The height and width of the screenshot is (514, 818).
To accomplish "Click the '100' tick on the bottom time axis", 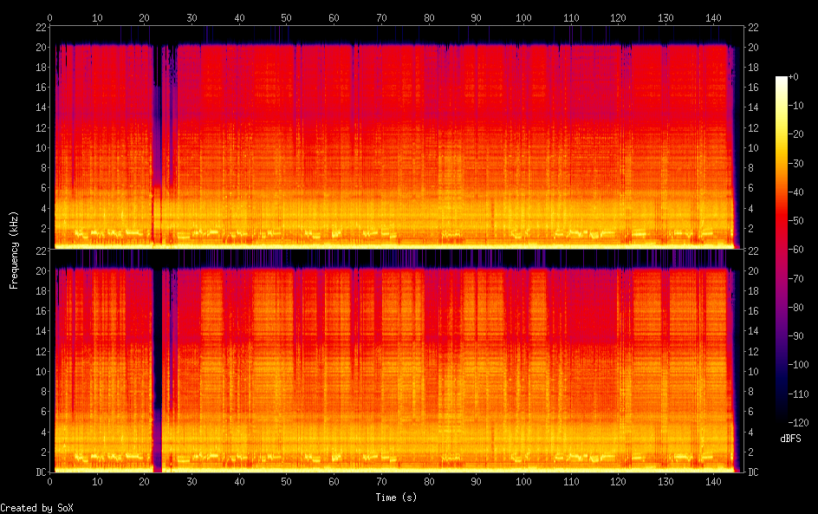I will [523, 482].
